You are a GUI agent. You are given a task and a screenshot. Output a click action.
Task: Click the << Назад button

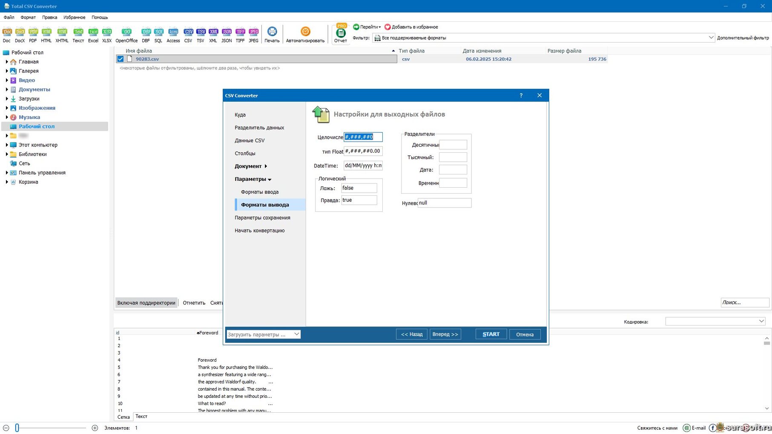pyautogui.click(x=412, y=334)
